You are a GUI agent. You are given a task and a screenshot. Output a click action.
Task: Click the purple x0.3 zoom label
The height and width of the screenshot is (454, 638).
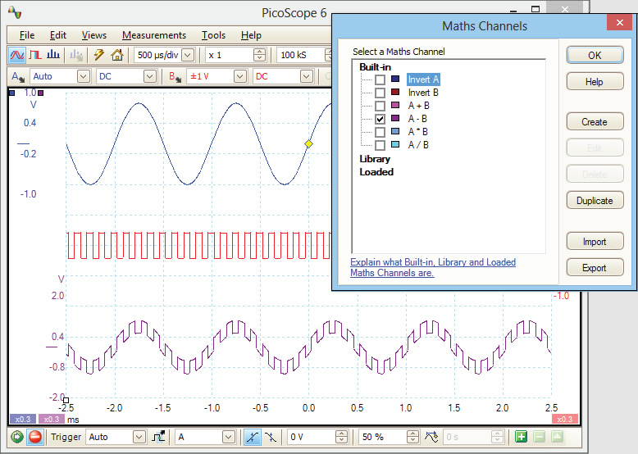click(52, 419)
